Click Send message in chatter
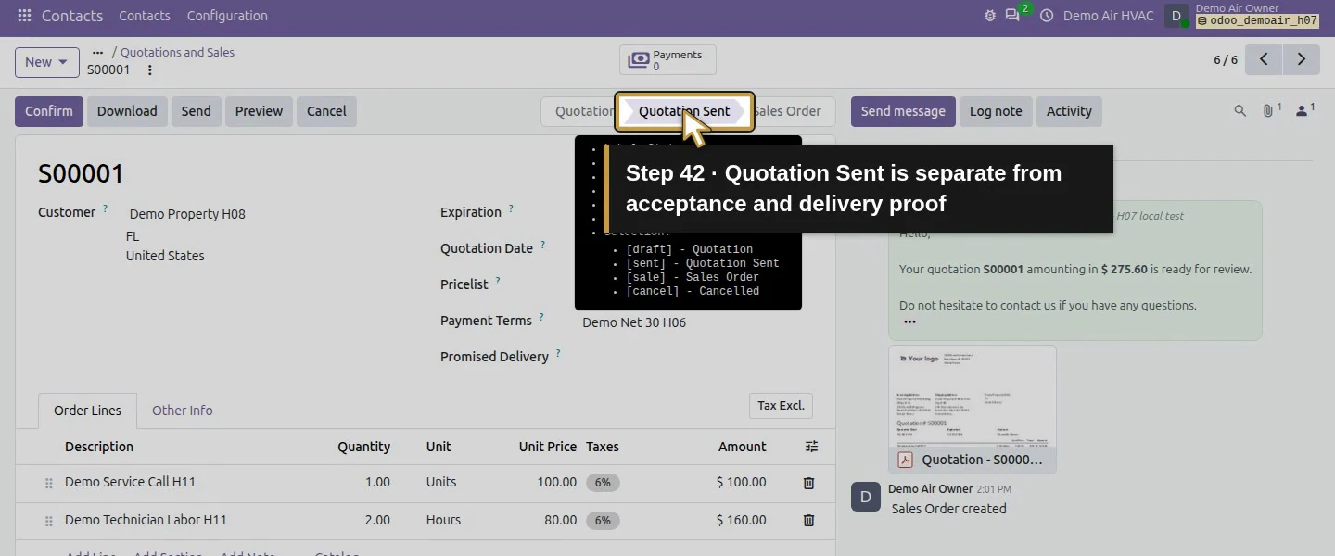1335x556 pixels. 903,111
